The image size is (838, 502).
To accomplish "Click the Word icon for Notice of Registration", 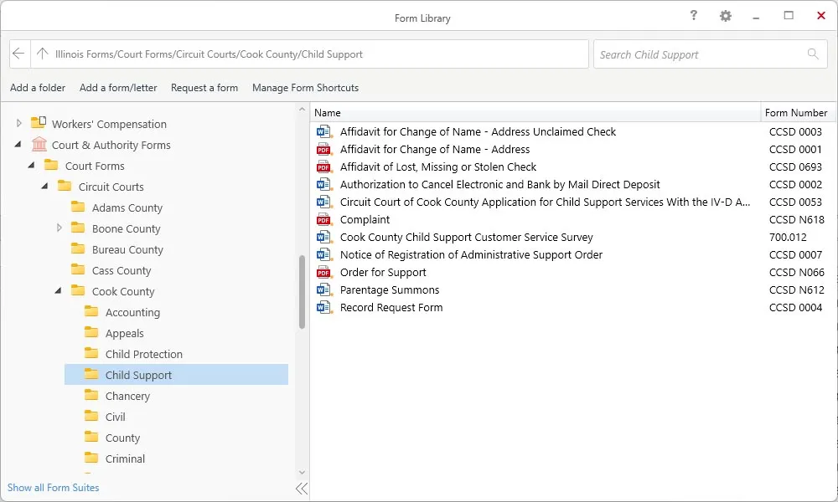I will (323, 254).
